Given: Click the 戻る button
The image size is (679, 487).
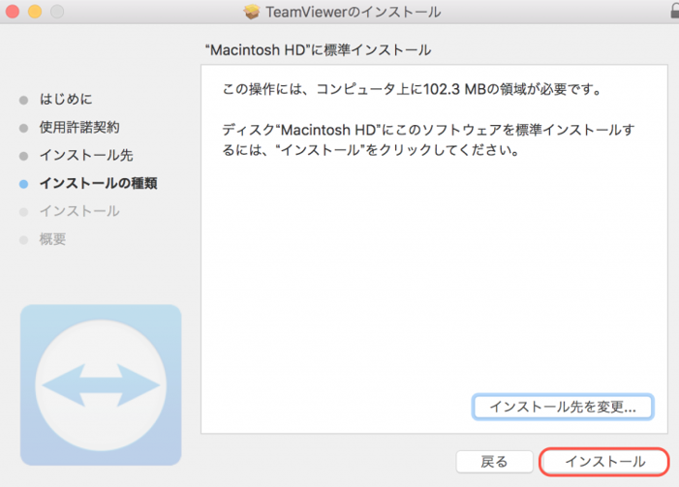Looking at the screenshot, I should [x=494, y=462].
